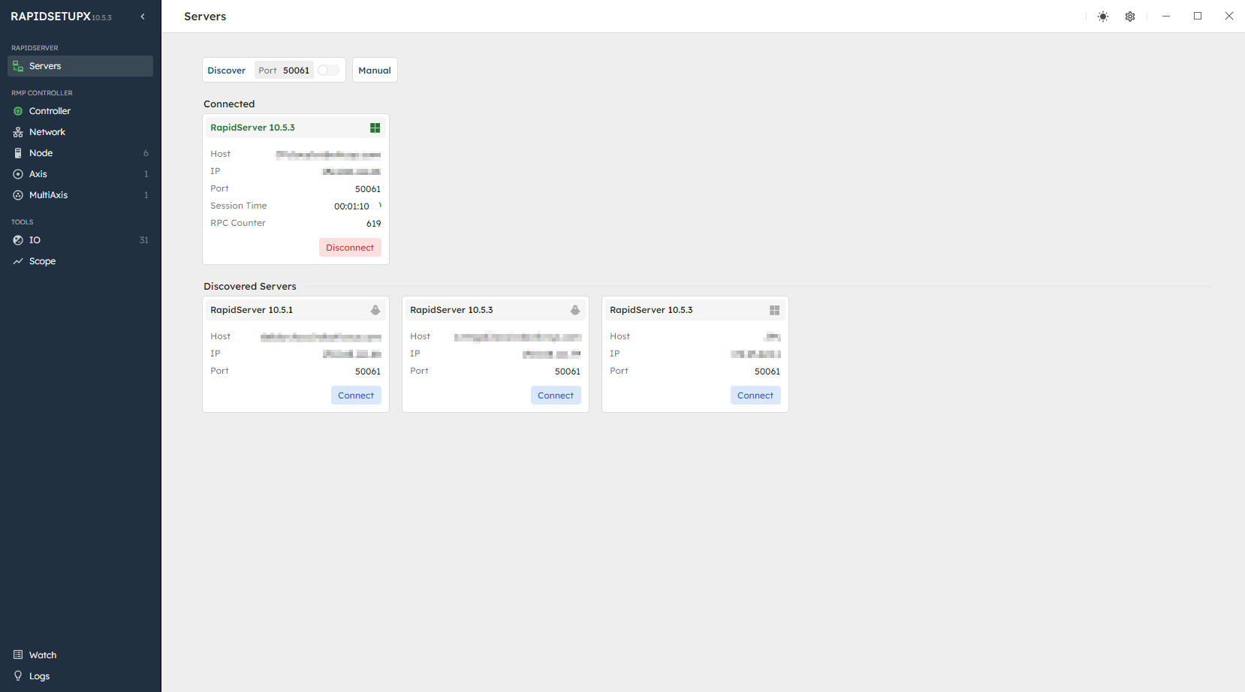Viewport: 1245px width, 692px height.
Task: Click the Linux icon on the middle discovered server
Action: (575, 310)
